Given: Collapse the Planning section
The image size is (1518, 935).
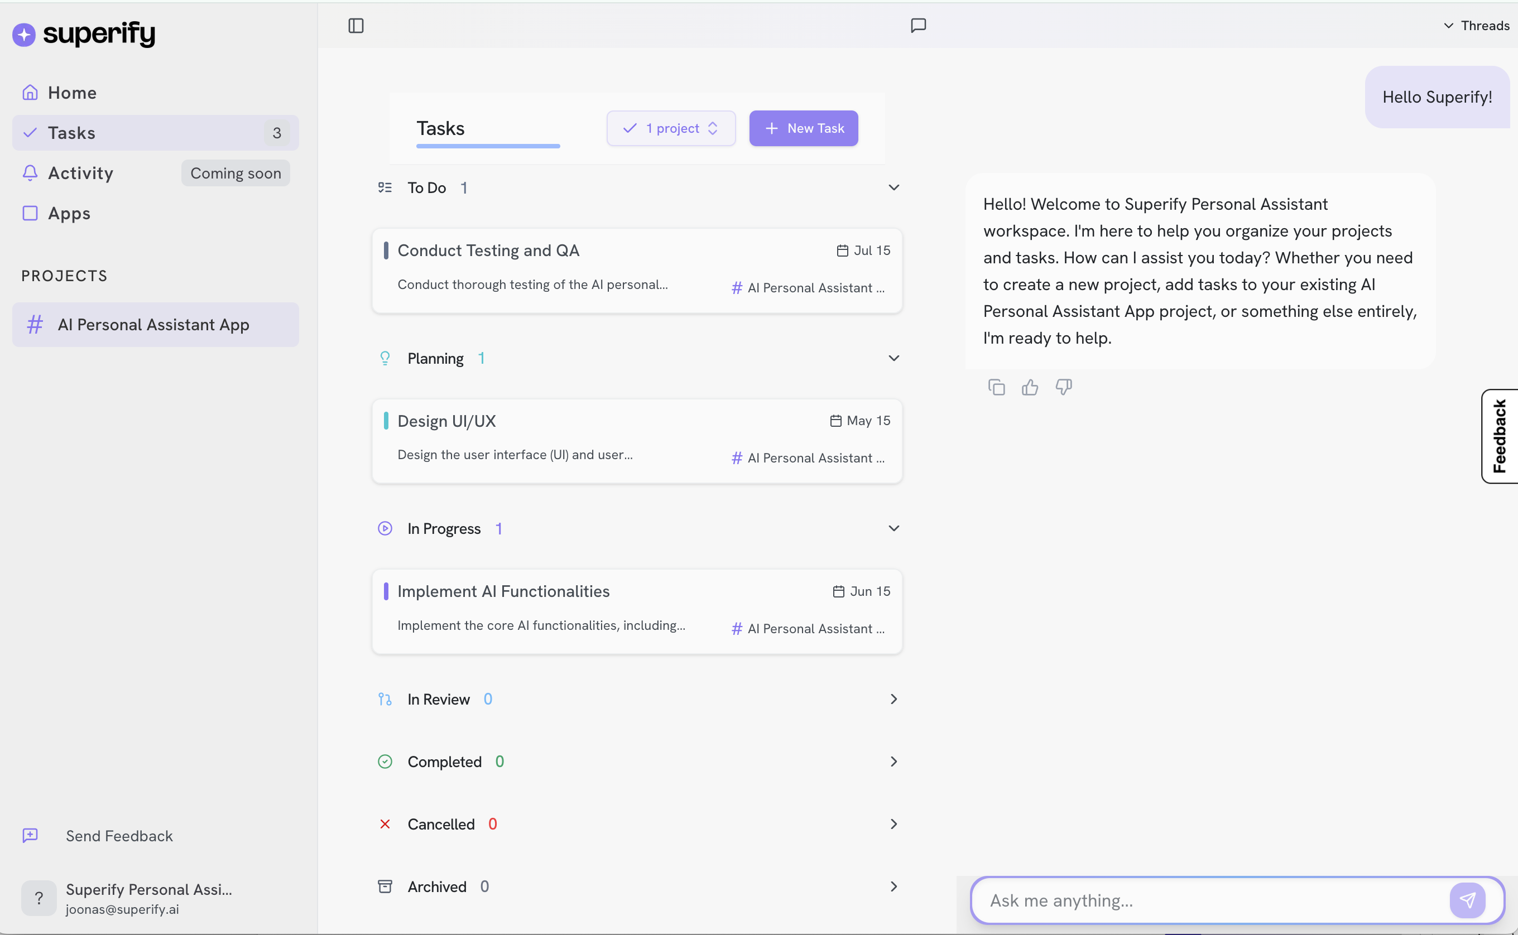Looking at the screenshot, I should (893, 358).
